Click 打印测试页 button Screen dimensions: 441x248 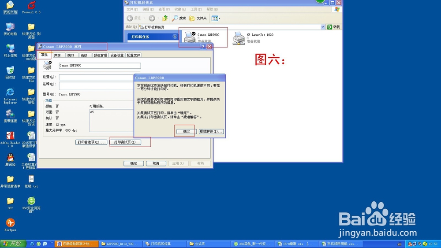(x=125, y=142)
